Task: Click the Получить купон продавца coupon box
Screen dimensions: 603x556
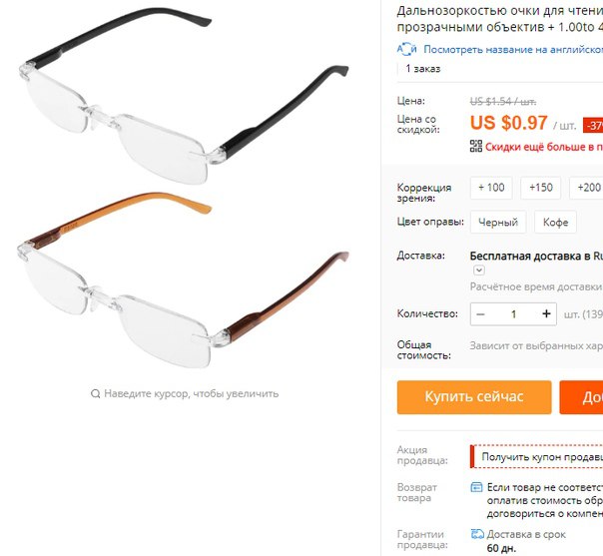Action: tap(537, 457)
